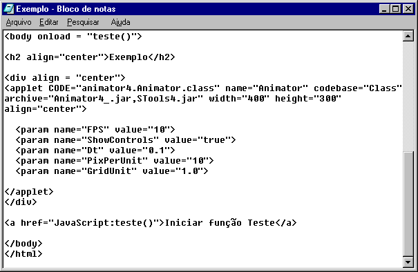Click the JavaScript:teste() href line

coord(151,223)
